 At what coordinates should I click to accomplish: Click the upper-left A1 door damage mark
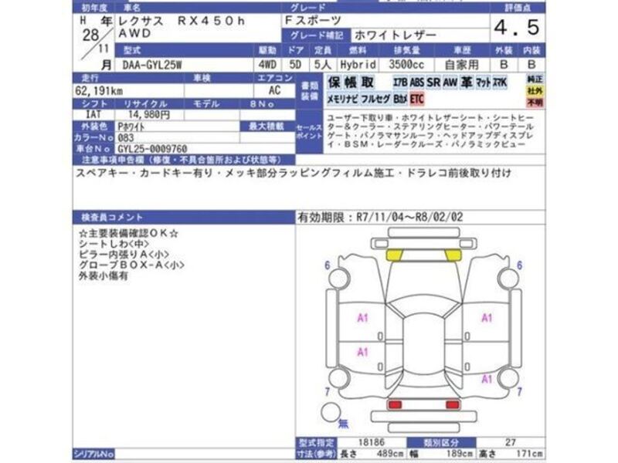(362, 317)
